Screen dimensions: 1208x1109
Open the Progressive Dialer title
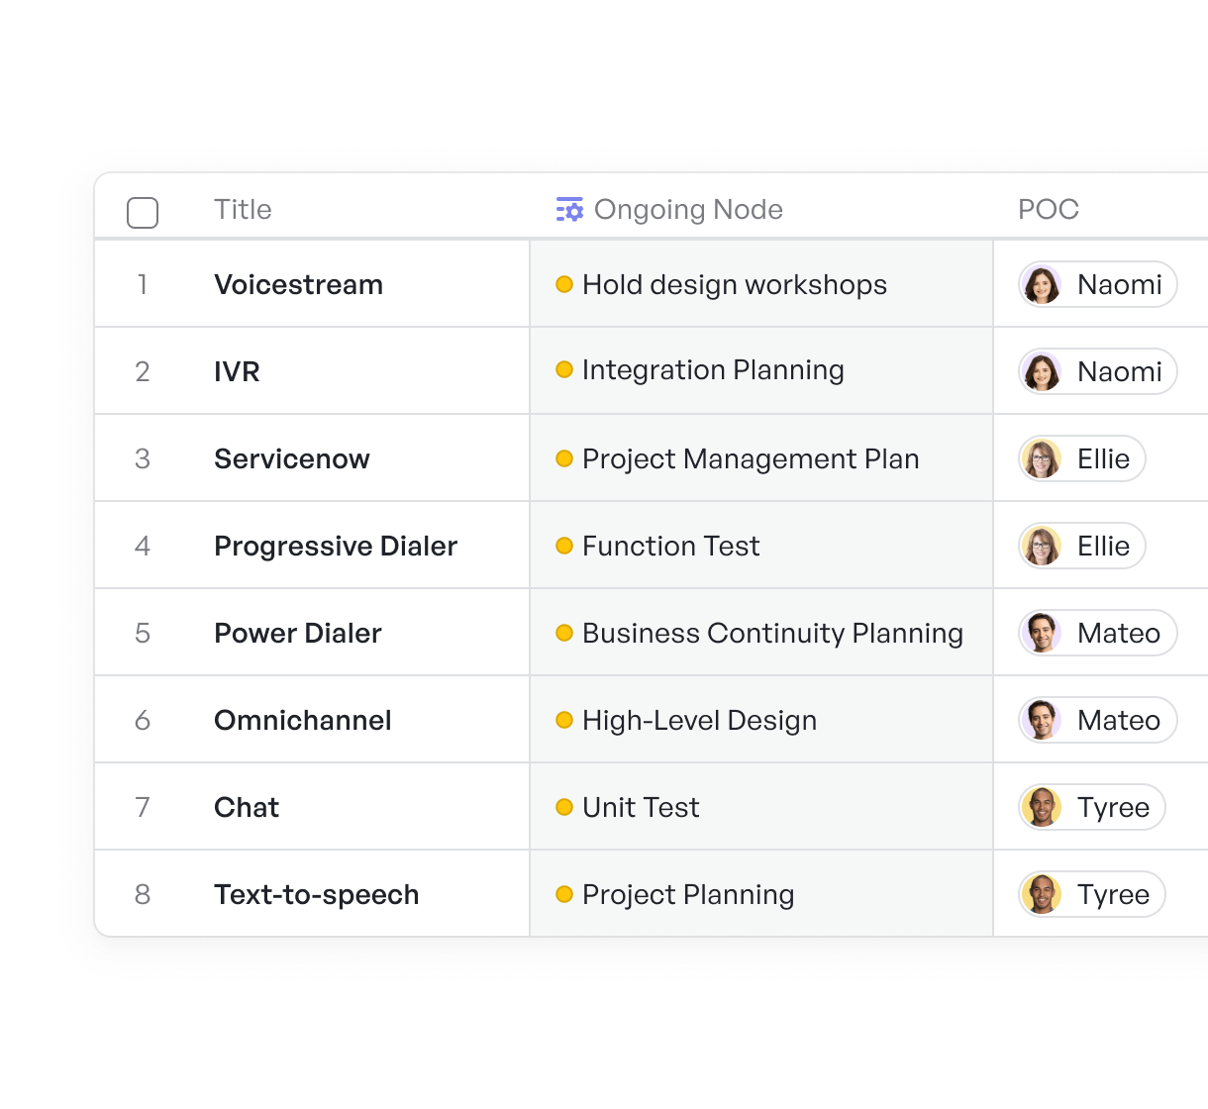(x=336, y=547)
